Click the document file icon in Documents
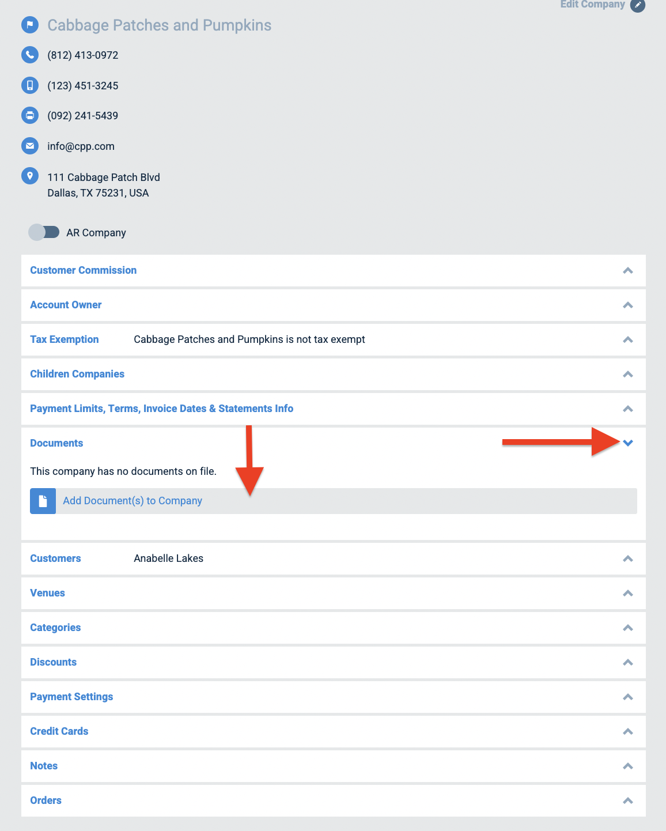Viewport: 666px width, 831px height. pos(43,501)
